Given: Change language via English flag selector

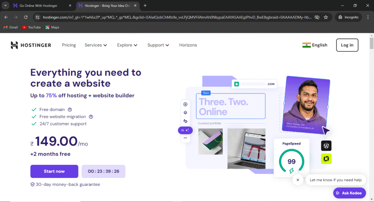Looking at the screenshot, I should tap(315, 45).
